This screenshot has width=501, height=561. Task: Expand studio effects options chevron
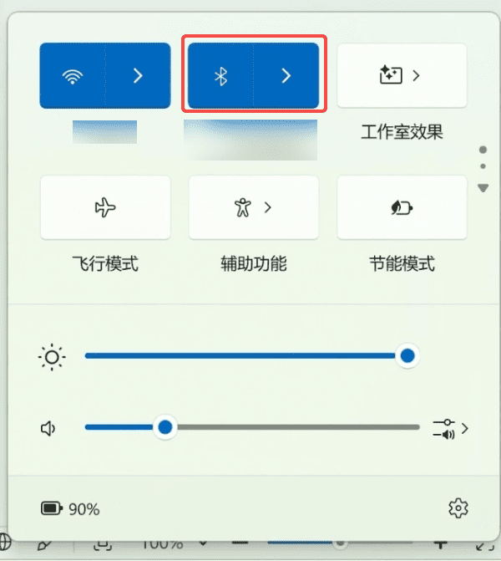(x=416, y=75)
